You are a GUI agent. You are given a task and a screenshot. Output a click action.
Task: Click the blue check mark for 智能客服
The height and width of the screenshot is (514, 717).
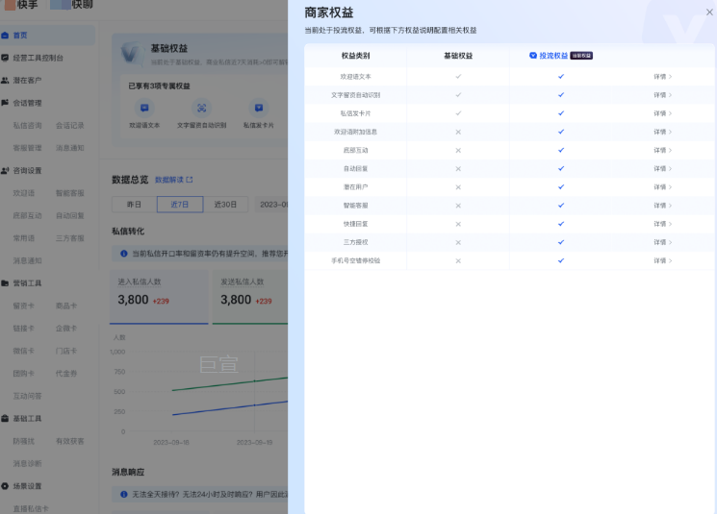coord(561,206)
